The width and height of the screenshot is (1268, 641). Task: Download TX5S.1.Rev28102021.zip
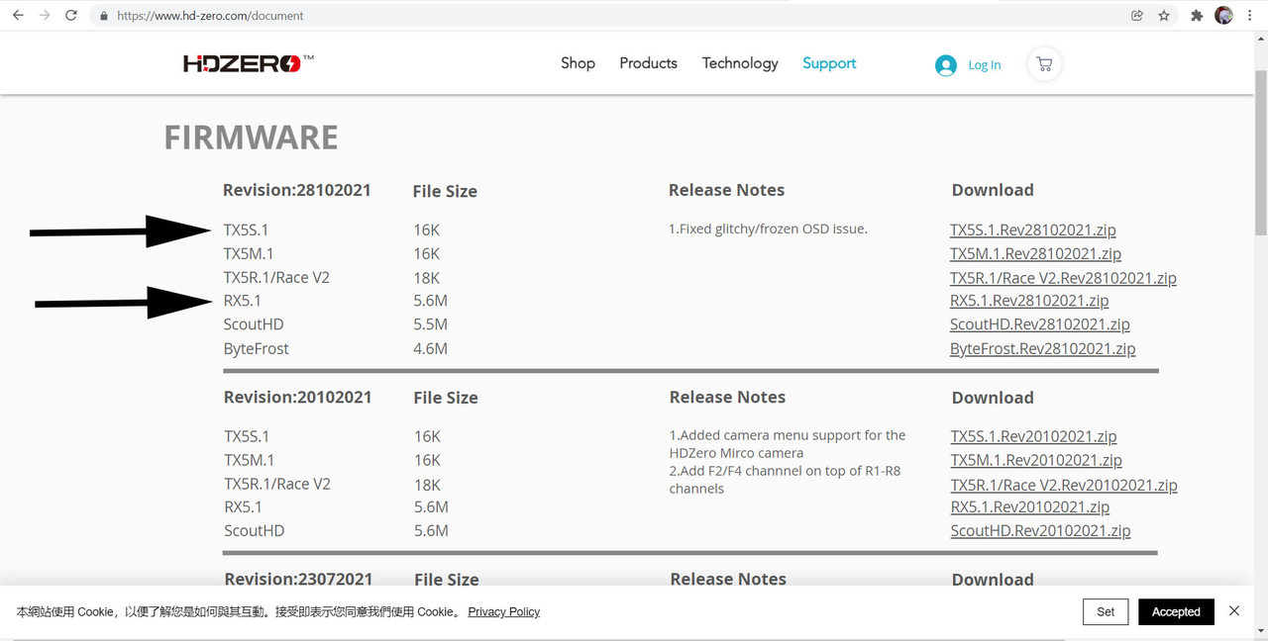[x=1032, y=229]
